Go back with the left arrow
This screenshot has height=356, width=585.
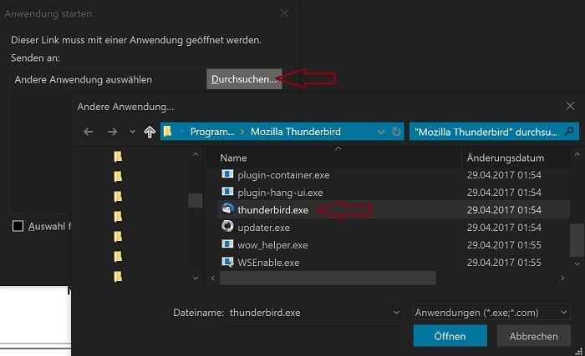(x=89, y=132)
